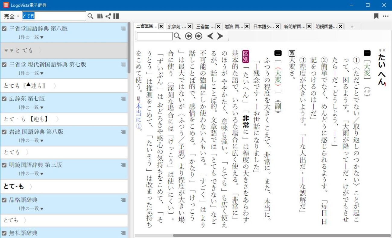This screenshot has height=238, width=392.
Task: Collapse 1件の一致 under 品格語辞典
Action: (30, 209)
